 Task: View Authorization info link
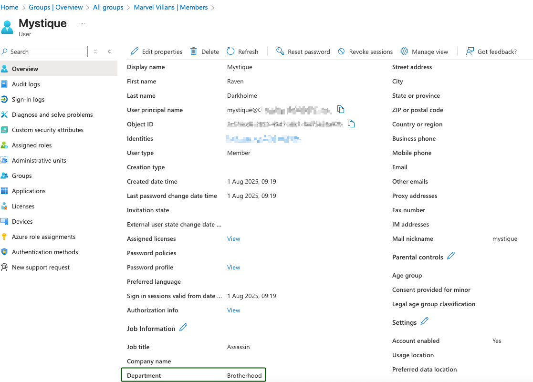click(233, 310)
